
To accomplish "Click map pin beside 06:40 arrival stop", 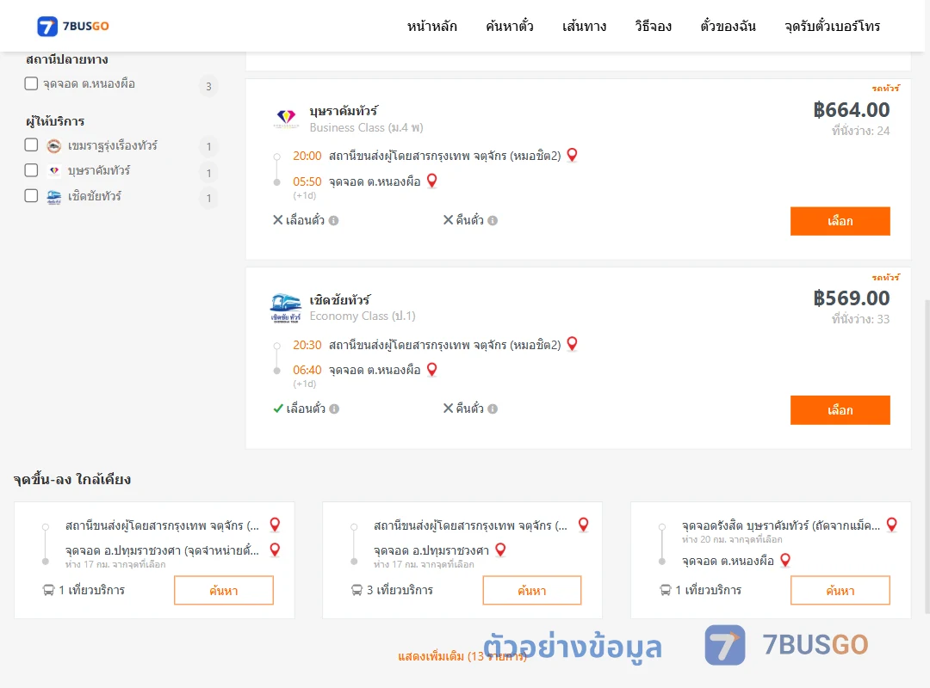I will tap(431, 370).
